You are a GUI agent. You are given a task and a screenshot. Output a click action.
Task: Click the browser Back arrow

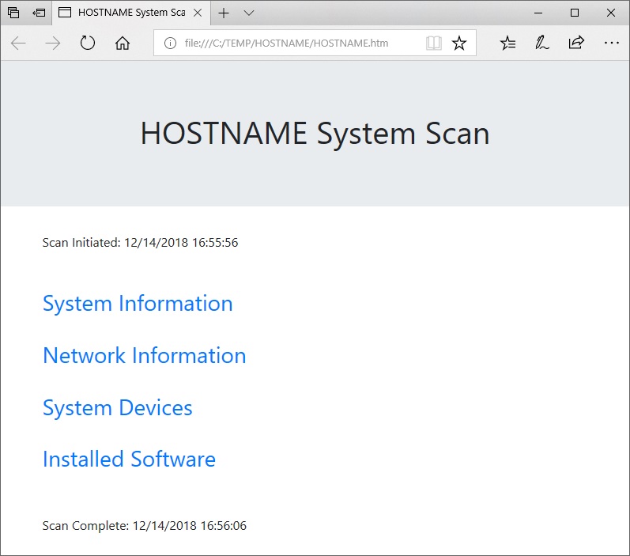pos(18,43)
